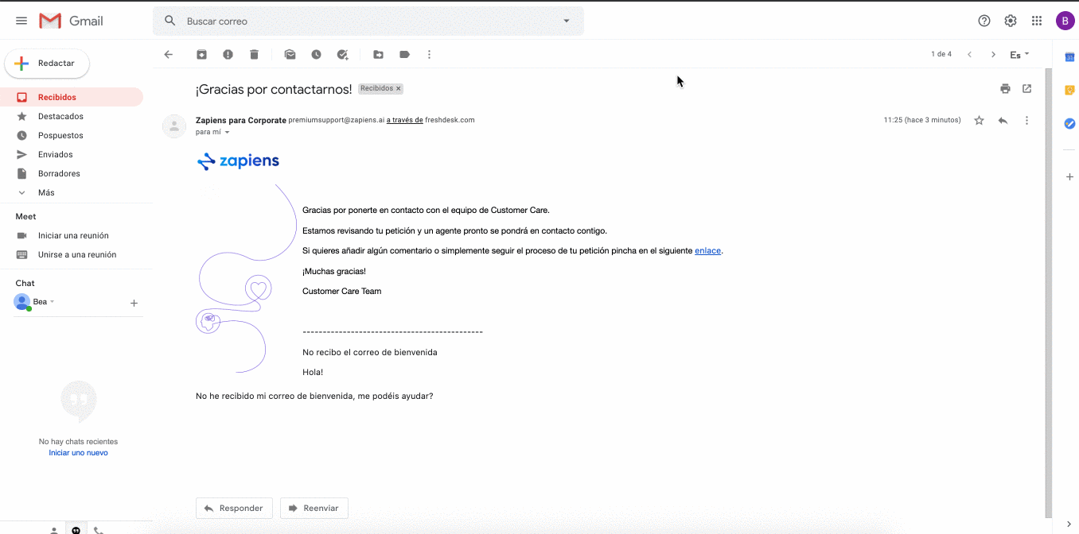The height and width of the screenshot is (534, 1079).
Task: Mark email as unread
Action: 290,54
